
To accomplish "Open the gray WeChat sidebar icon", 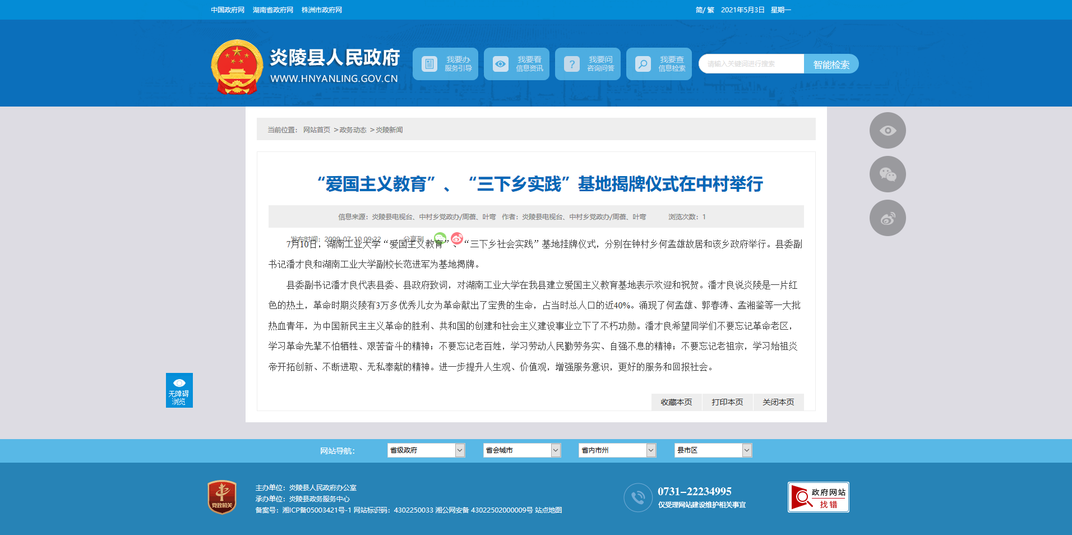I will pos(887,174).
